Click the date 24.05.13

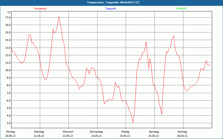125,136
